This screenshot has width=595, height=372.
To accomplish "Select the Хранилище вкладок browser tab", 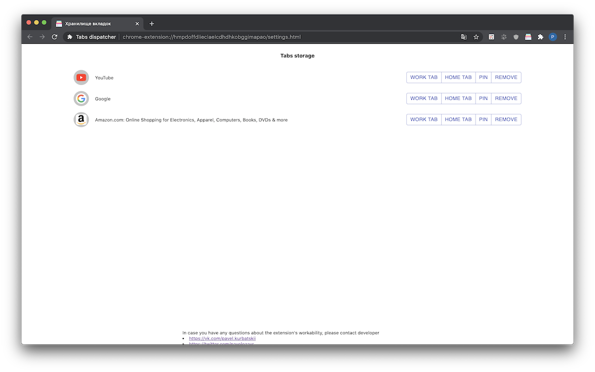I will point(97,24).
